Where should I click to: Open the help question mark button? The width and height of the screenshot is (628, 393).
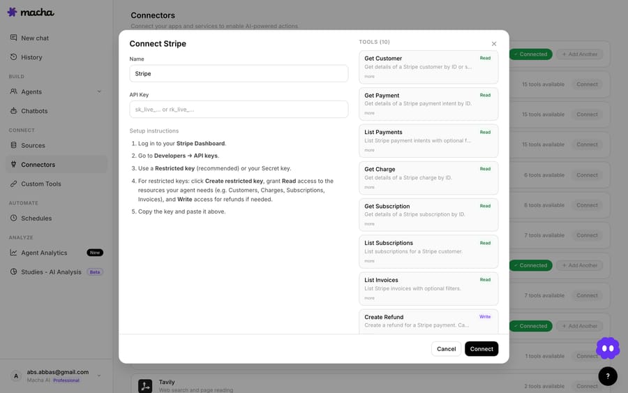[x=608, y=376]
